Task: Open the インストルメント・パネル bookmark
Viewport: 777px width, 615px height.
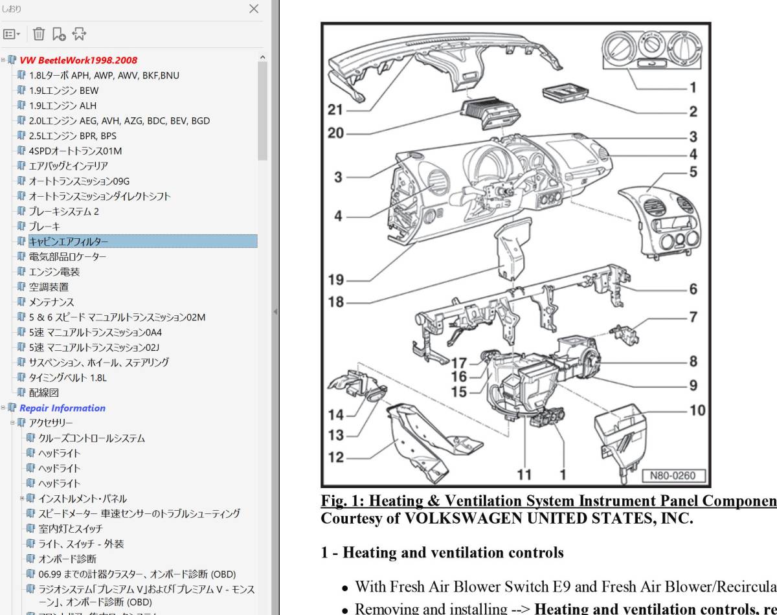Action: [x=82, y=498]
